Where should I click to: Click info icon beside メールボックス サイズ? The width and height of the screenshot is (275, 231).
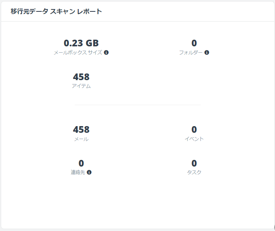coord(106,52)
